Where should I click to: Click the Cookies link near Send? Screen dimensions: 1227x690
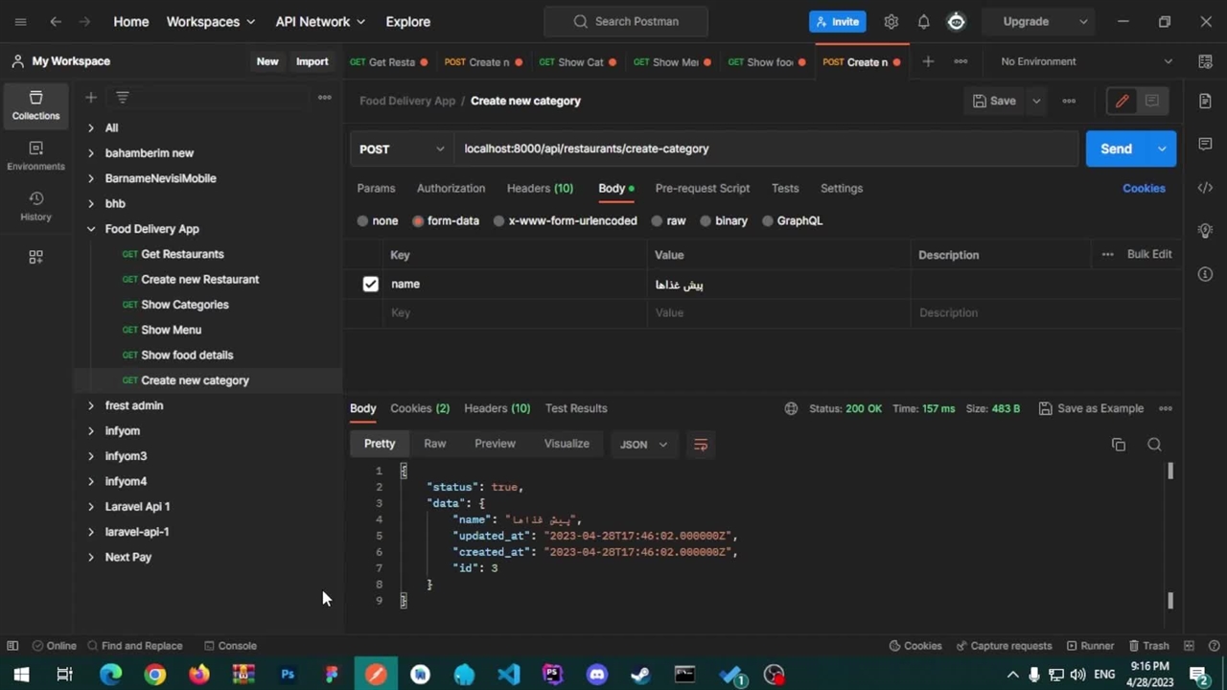[1144, 188]
